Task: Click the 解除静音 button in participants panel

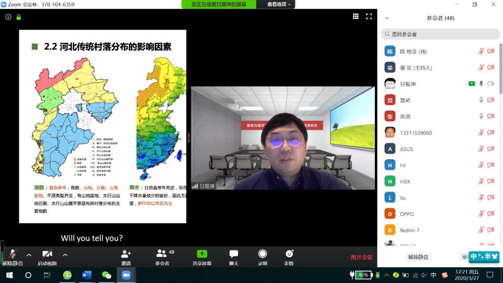Action: pos(418,257)
